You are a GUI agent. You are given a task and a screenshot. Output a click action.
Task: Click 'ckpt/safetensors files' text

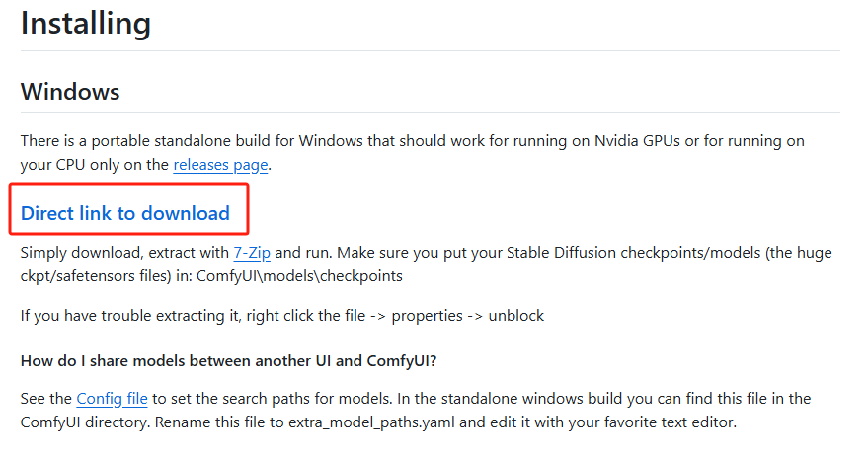(x=96, y=275)
